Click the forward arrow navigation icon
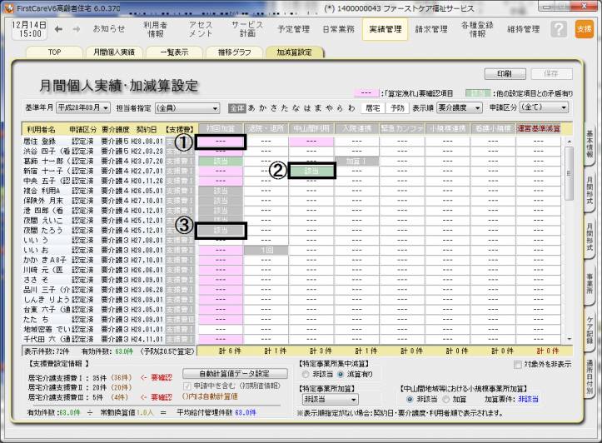This screenshot has width=602, height=443. [75, 29]
